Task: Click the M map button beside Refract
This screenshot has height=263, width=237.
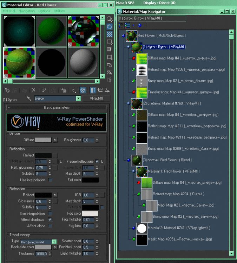Action: point(55,195)
